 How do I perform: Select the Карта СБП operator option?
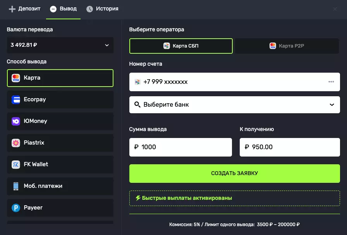(181, 46)
